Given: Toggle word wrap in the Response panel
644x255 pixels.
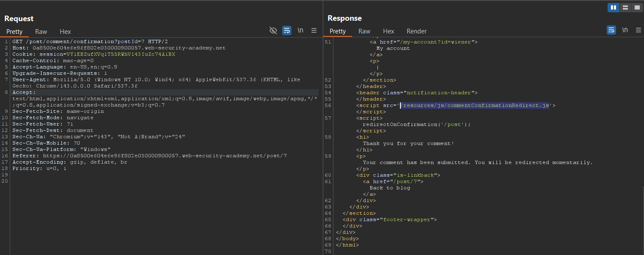Looking at the screenshot, I should [x=611, y=30].
